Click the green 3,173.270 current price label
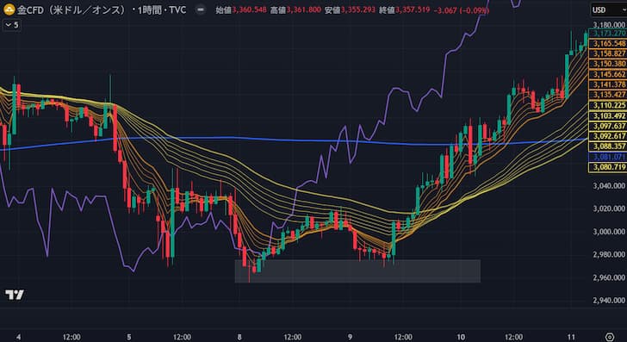The image size is (627, 342). (608, 34)
